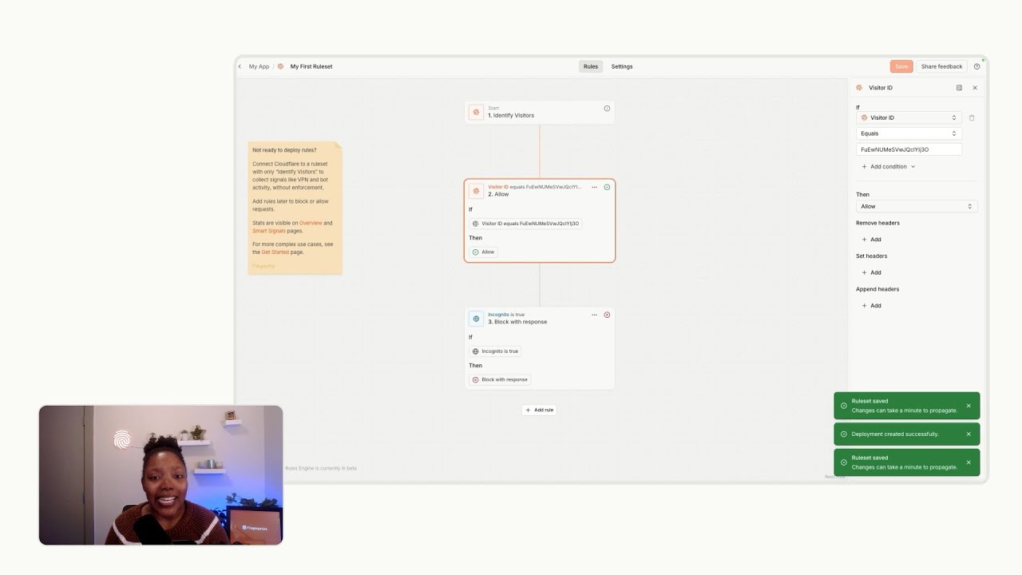Click the '1. Identify Visitors' node title
The image size is (1022, 575).
[511, 115]
